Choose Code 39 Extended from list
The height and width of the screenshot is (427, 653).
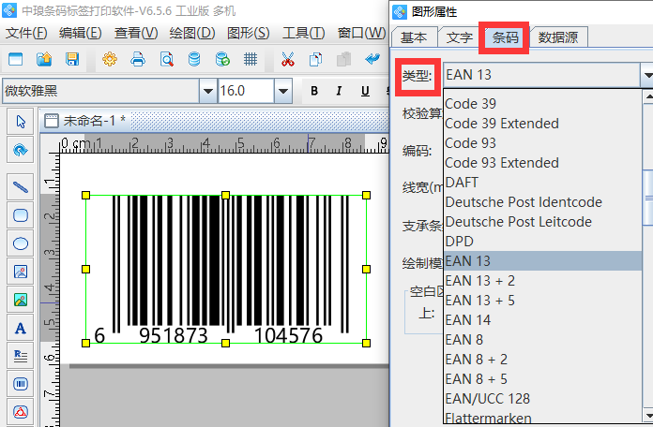(x=542, y=124)
